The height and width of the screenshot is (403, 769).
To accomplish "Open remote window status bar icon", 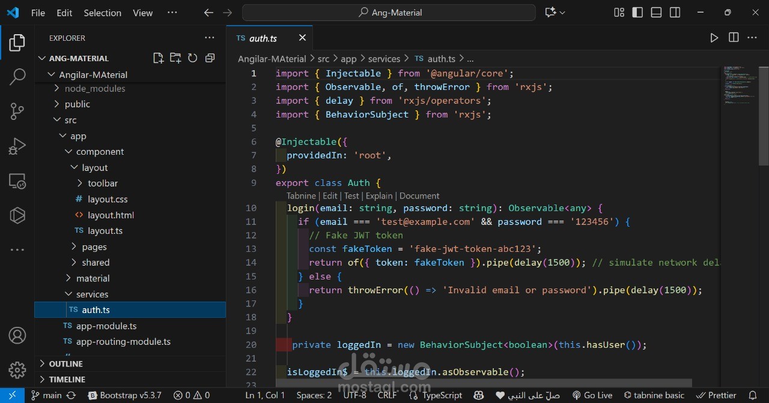I will 12,395.
